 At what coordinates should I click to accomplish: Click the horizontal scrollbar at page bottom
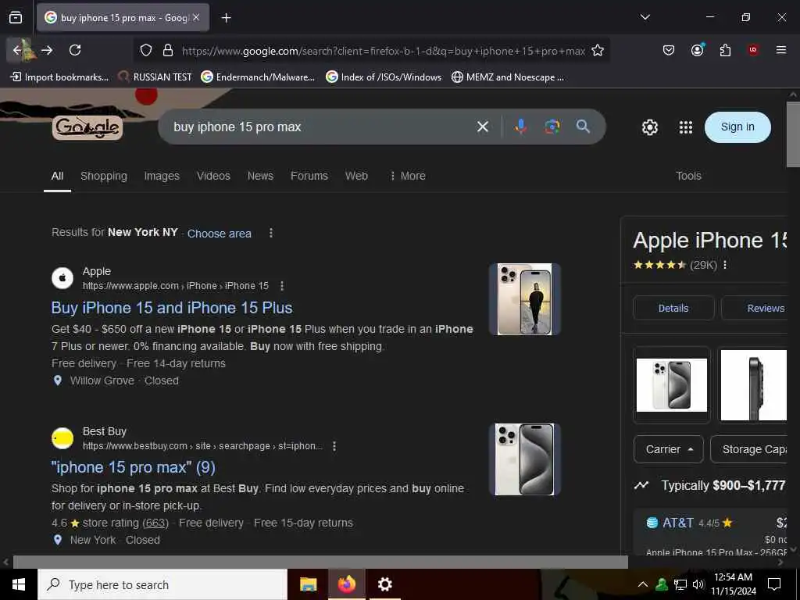(x=320, y=562)
